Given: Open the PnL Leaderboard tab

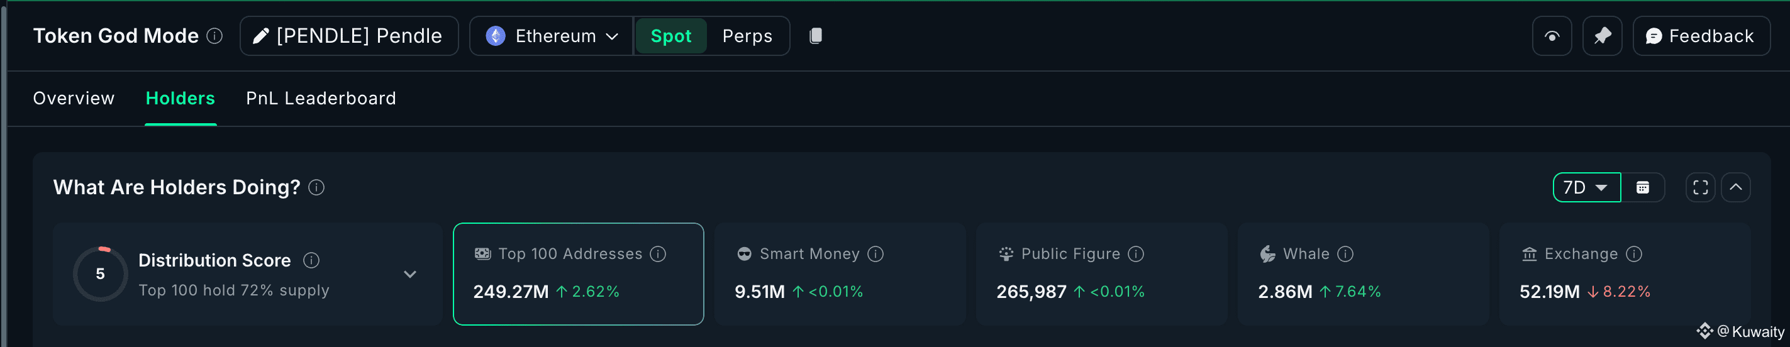Looking at the screenshot, I should click(320, 99).
